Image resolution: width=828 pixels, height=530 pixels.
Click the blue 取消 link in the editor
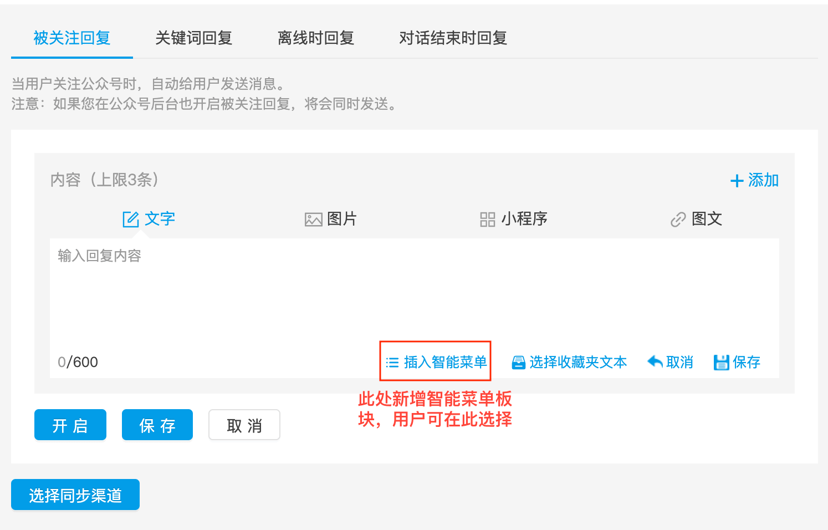[x=670, y=362]
